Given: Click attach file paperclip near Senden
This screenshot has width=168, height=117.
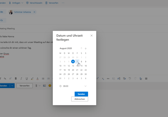Looking at the screenshot, I should [36, 86].
